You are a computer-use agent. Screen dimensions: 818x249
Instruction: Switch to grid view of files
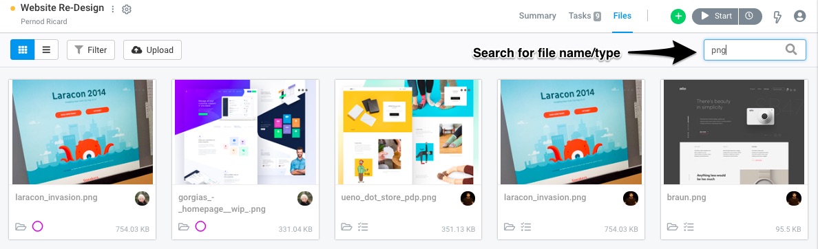pyautogui.click(x=23, y=50)
